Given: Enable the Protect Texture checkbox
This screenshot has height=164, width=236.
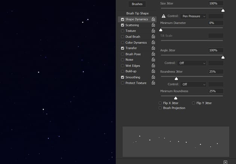Looking at the screenshot, I should pos(122,83).
